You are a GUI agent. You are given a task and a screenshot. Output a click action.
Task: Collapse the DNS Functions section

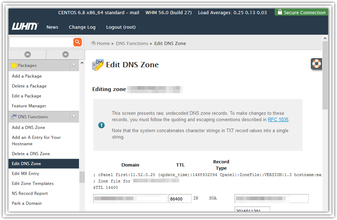coord(74,117)
